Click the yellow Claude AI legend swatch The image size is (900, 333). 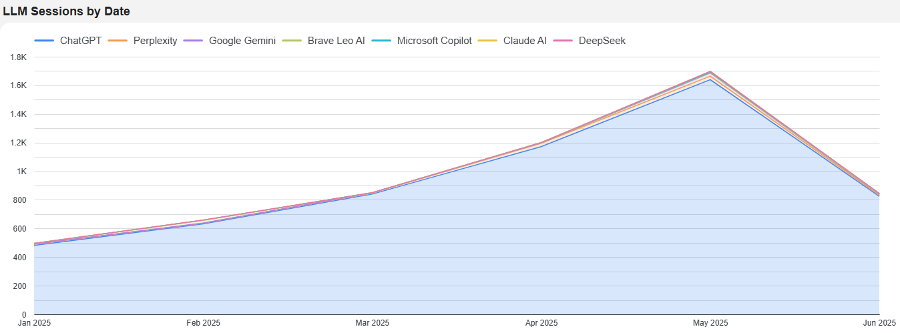(x=487, y=41)
